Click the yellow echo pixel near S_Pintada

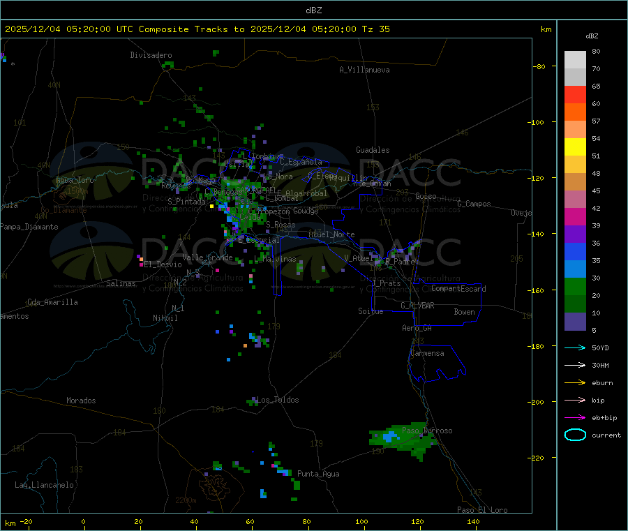[x=211, y=207]
